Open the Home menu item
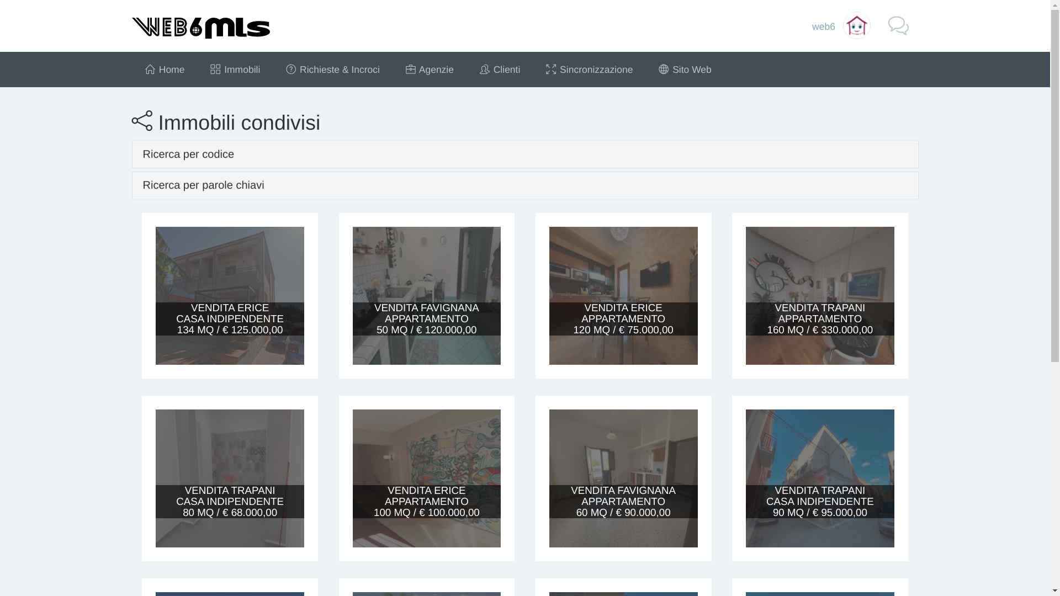 pos(165,70)
